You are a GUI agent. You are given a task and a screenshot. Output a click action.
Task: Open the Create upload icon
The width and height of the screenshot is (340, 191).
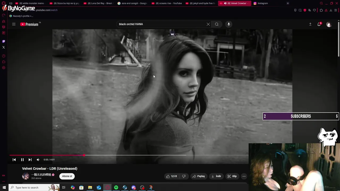point(310,24)
